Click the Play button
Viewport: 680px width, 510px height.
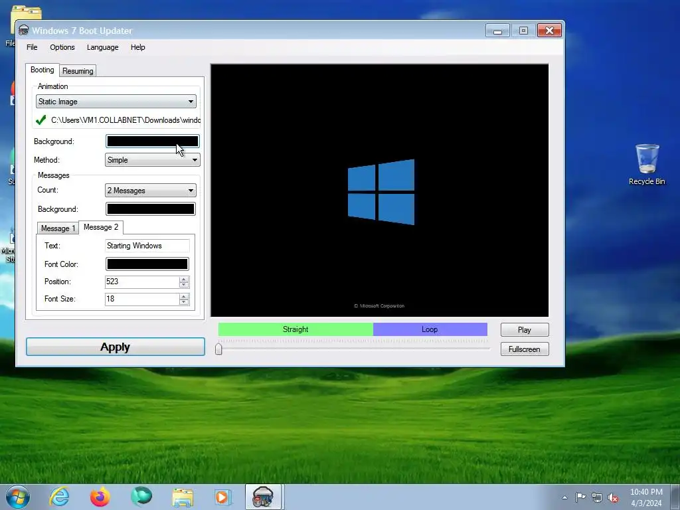pos(525,329)
